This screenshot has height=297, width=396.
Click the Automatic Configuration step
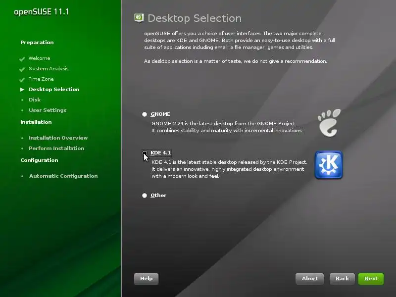coord(63,176)
